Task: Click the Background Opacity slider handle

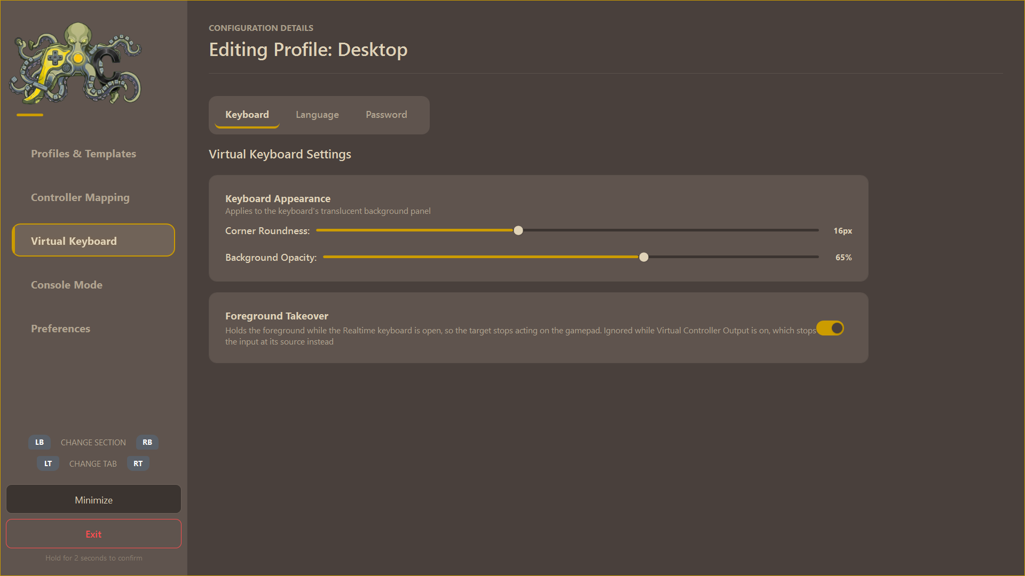Action: pos(644,257)
